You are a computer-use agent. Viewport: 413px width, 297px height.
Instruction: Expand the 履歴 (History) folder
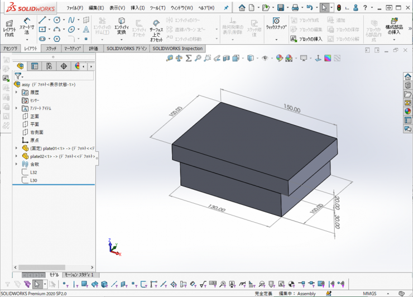click(x=17, y=92)
